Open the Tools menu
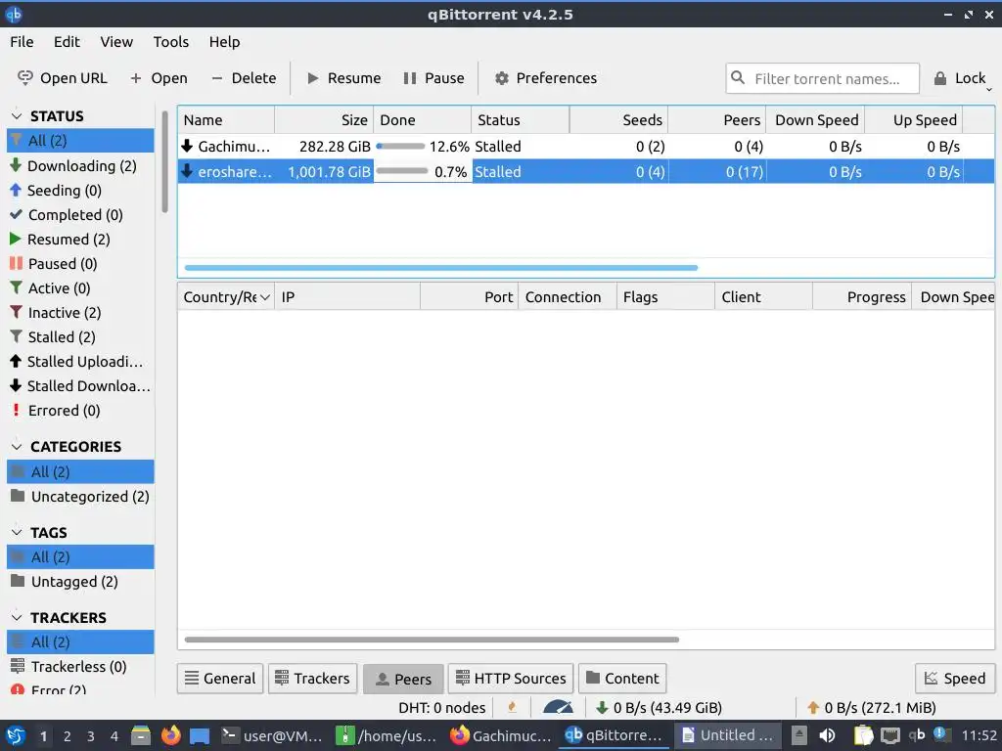This screenshot has height=751, width=1002. [170, 41]
